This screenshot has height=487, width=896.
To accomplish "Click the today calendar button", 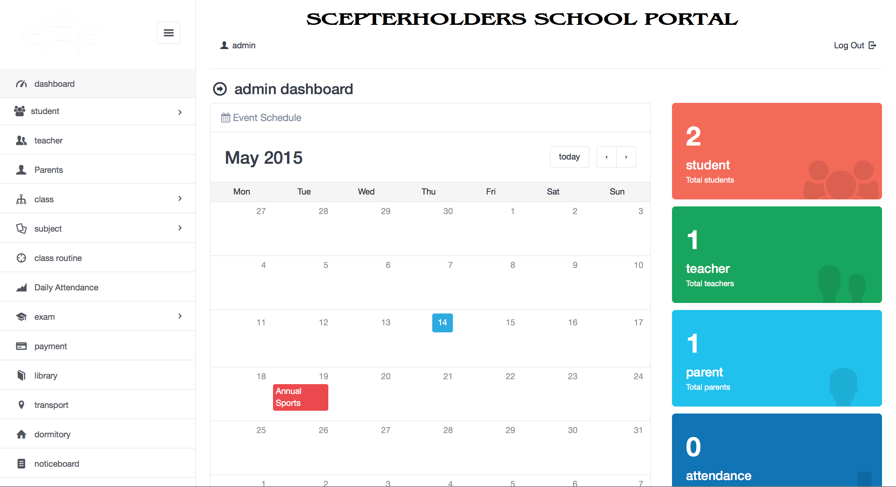I will coord(569,157).
